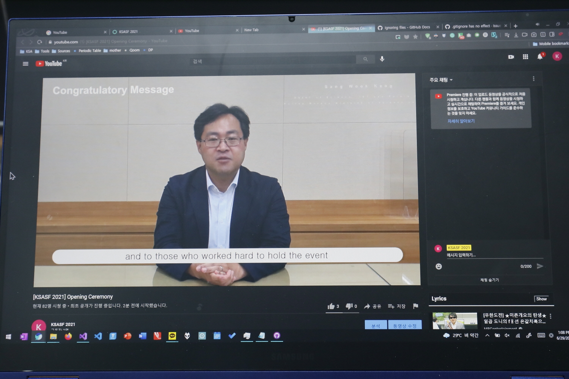This screenshot has width=569, height=379.
Task: Open the 자세히 알아보기 link
Action: point(461,121)
